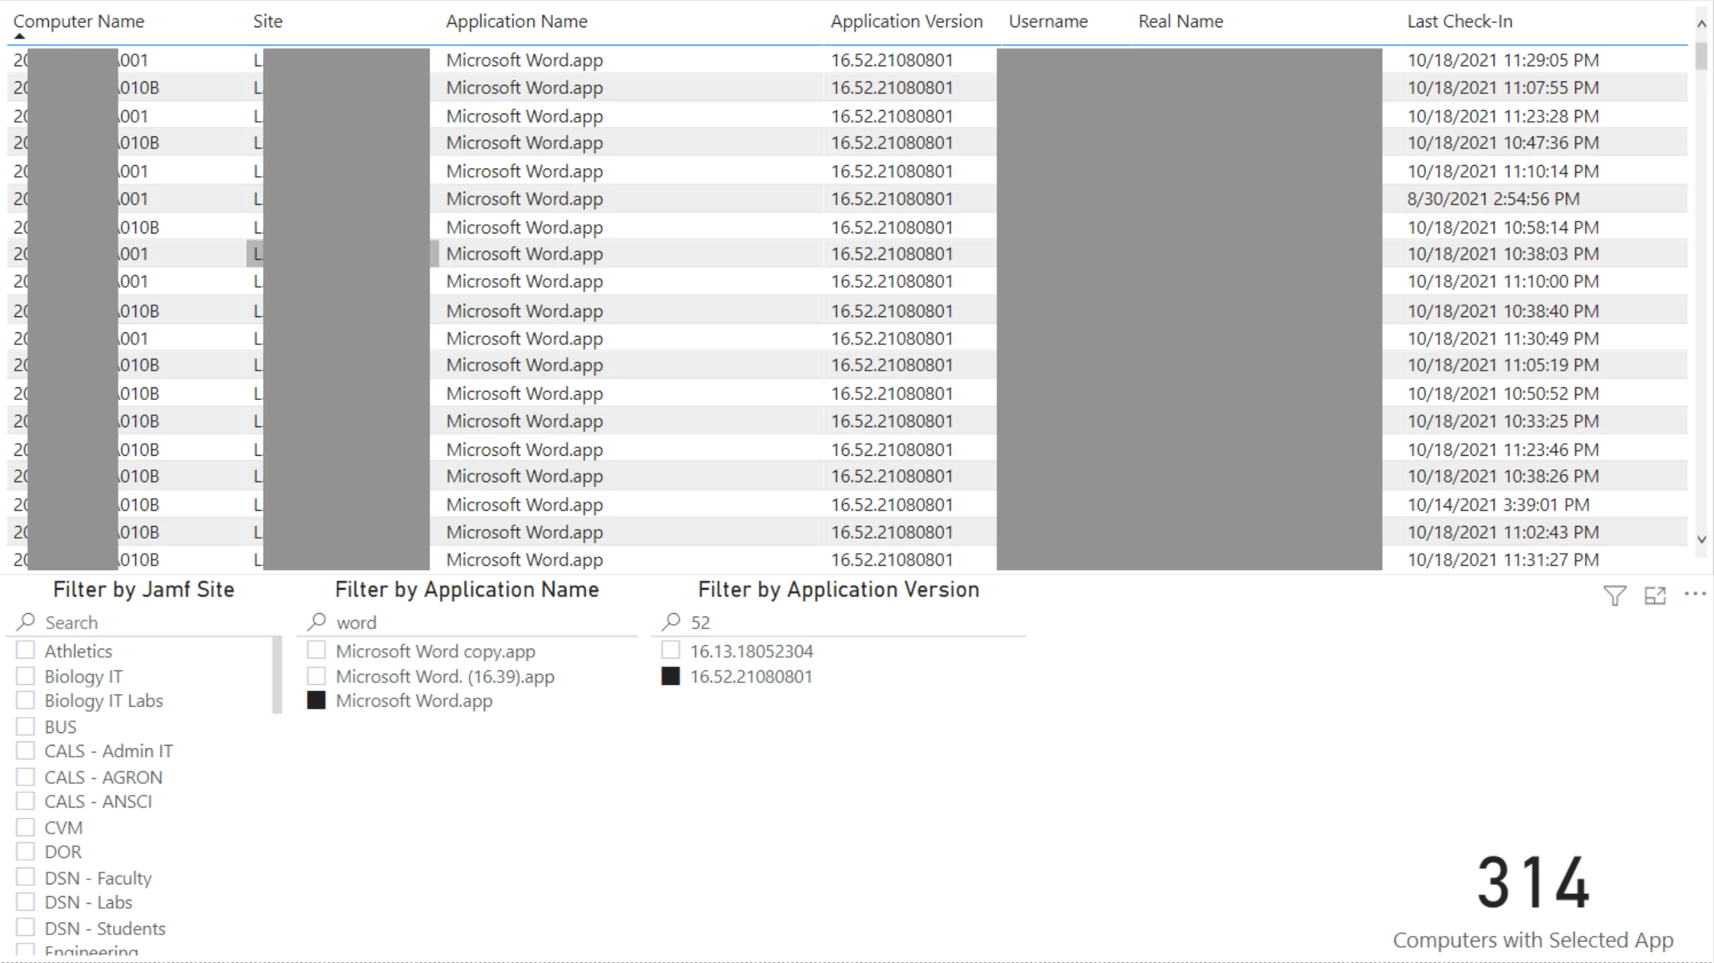Sort by Computer Name column header
Image resolution: width=1714 pixels, height=963 pixels.
tap(79, 21)
